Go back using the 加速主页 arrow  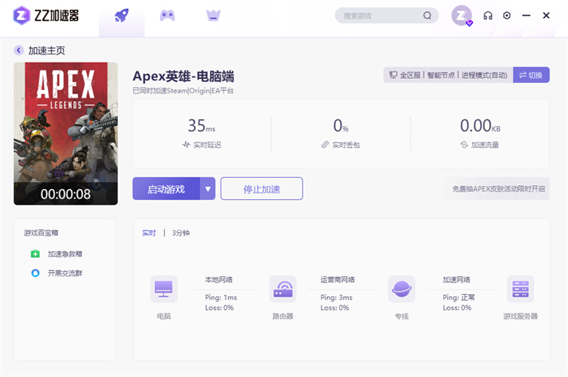point(19,50)
